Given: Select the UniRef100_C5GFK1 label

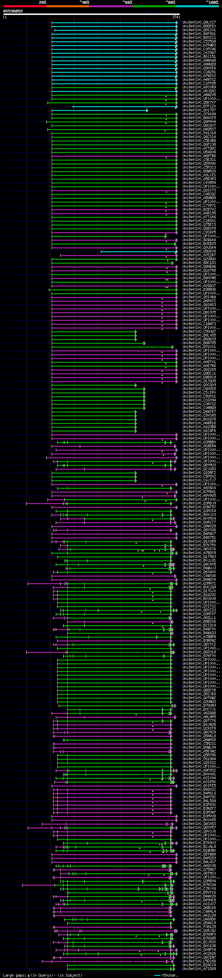Looking at the screenshot, I should click(199, 396).
